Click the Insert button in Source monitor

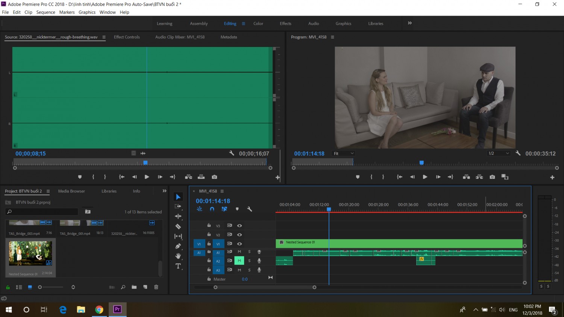coord(188,177)
